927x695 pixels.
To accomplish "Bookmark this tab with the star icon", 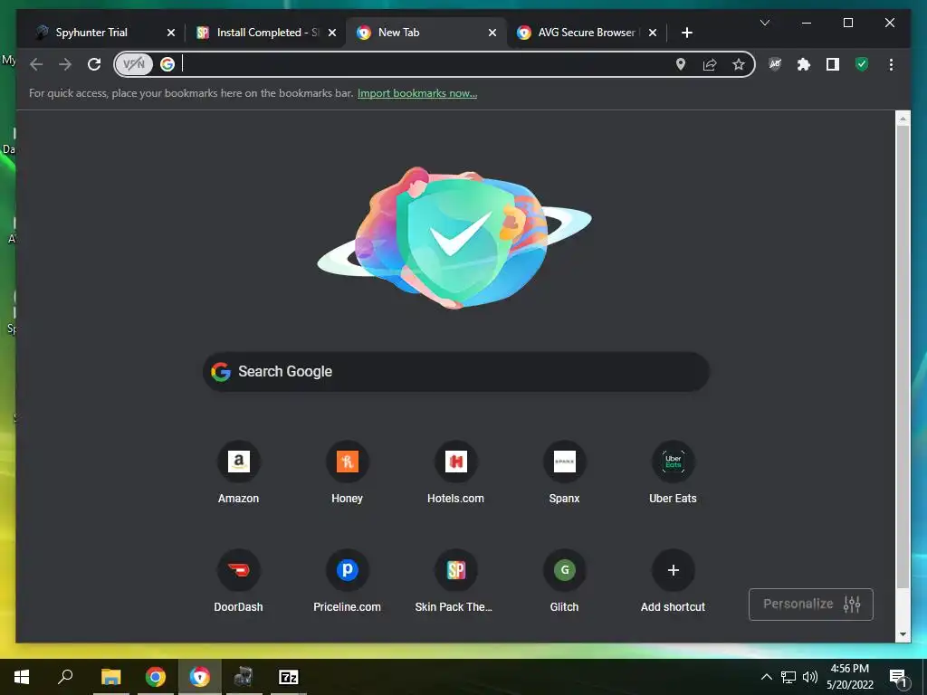I will 739,64.
